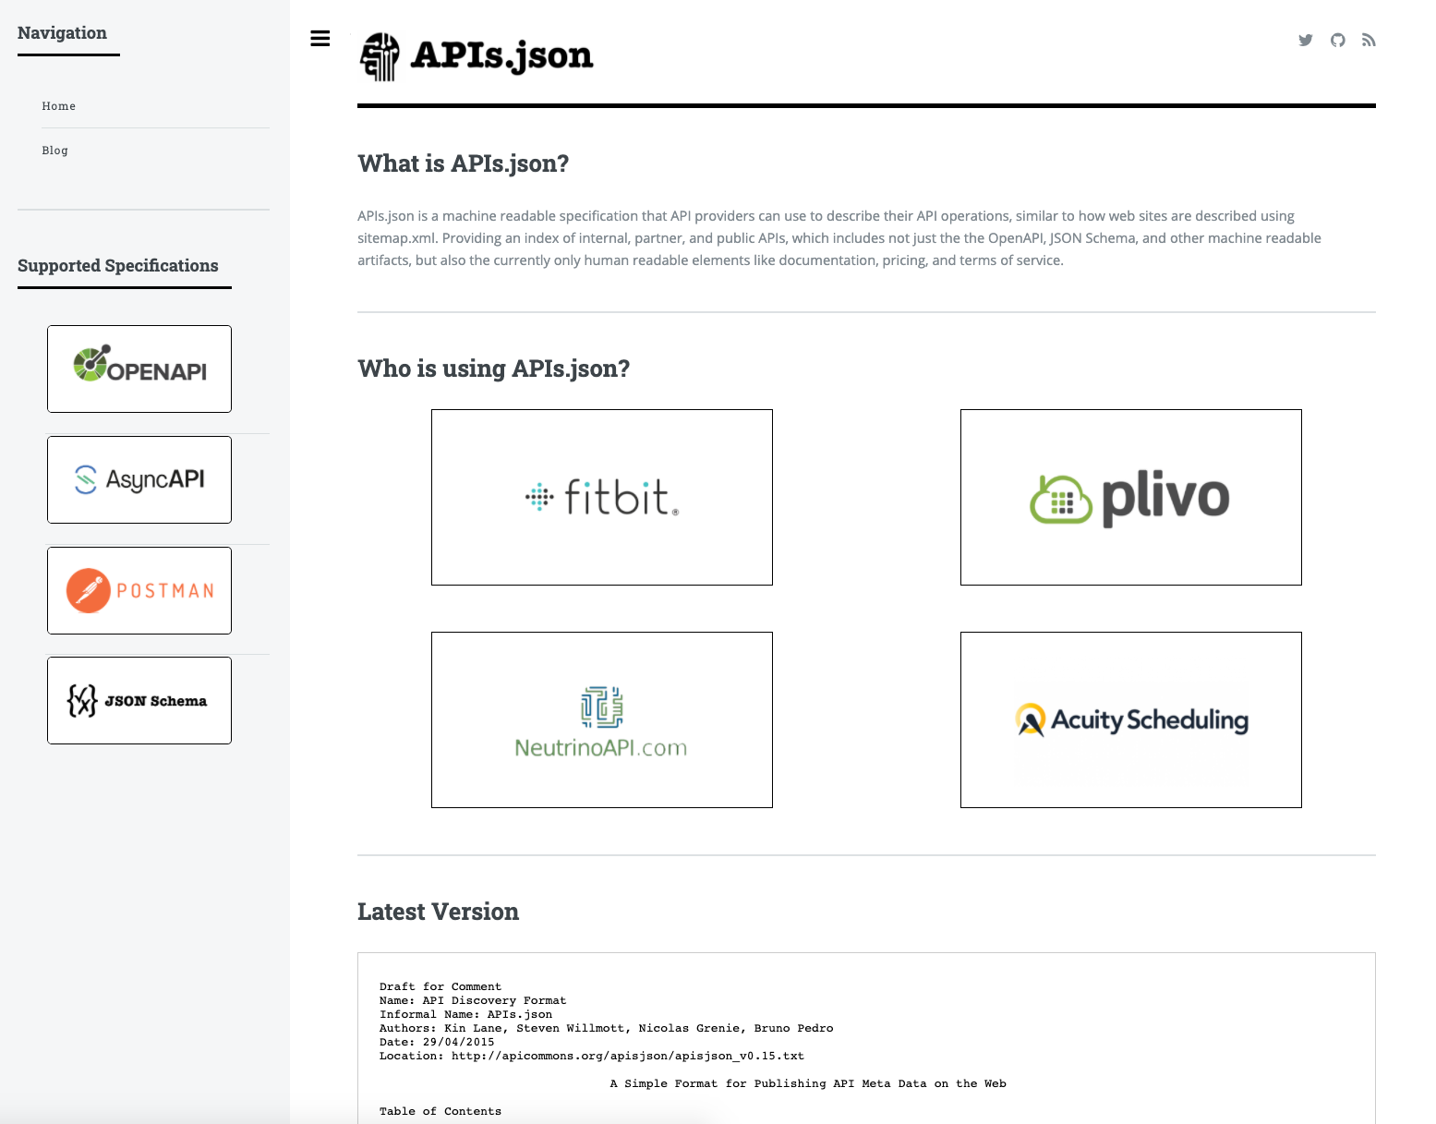The image size is (1436, 1124).
Task: Open the Twitter icon link
Action: pyautogui.click(x=1305, y=40)
